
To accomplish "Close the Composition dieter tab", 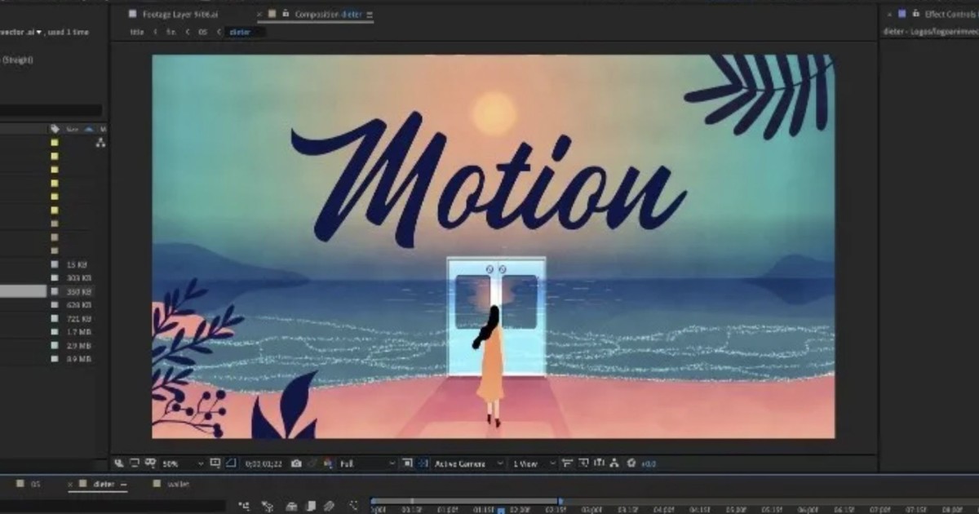I will [x=260, y=15].
